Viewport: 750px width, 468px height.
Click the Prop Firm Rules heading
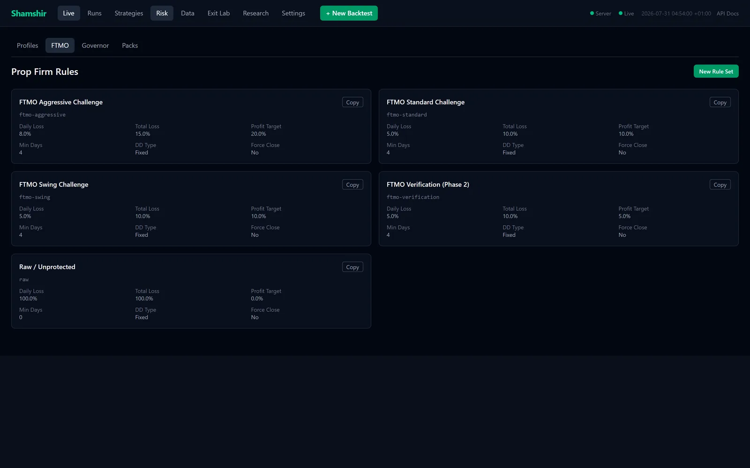[45, 72]
